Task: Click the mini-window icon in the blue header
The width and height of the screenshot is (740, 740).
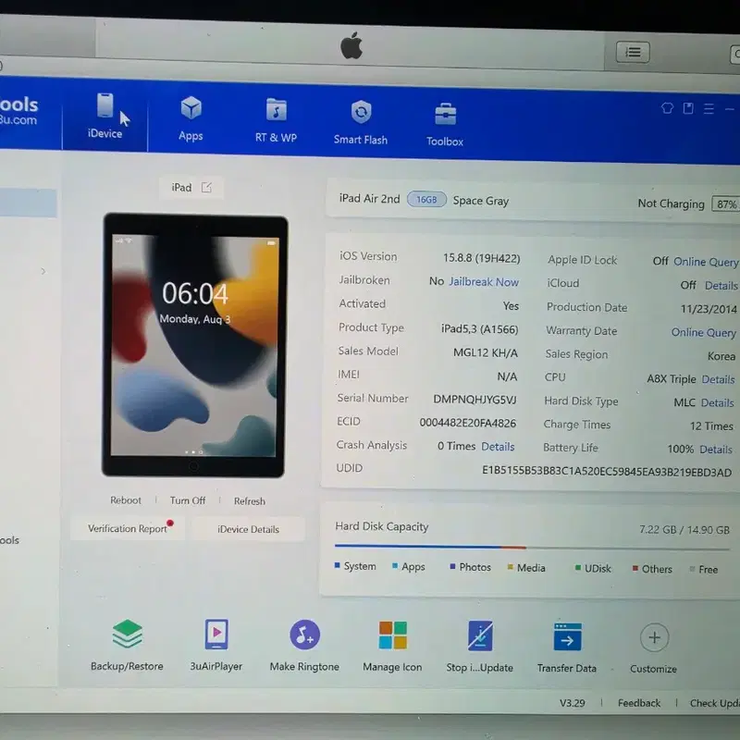Action: click(688, 108)
